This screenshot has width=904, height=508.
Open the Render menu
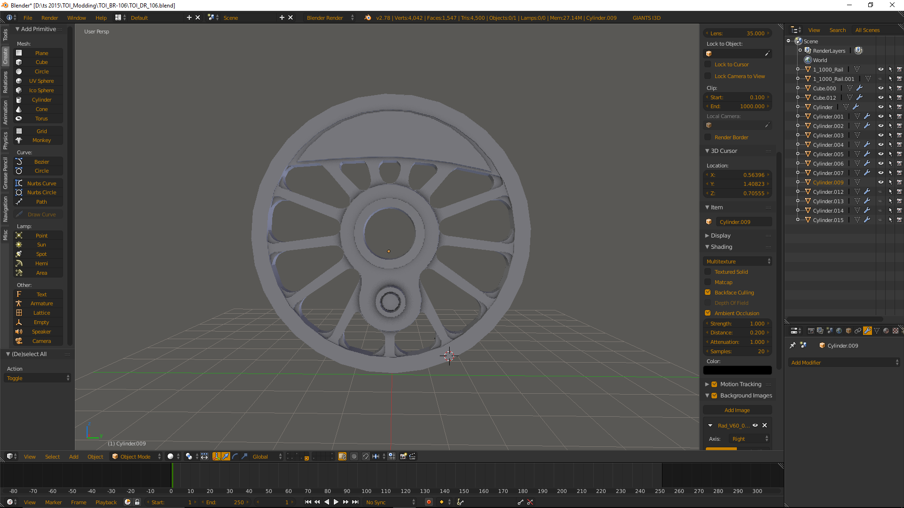point(49,18)
